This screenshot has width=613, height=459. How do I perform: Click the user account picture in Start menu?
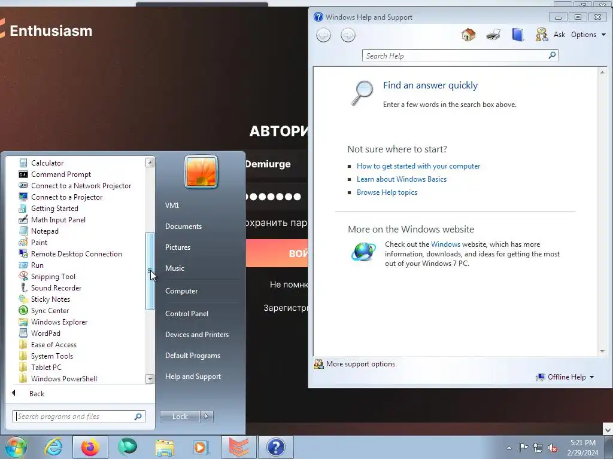pyautogui.click(x=201, y=171)
